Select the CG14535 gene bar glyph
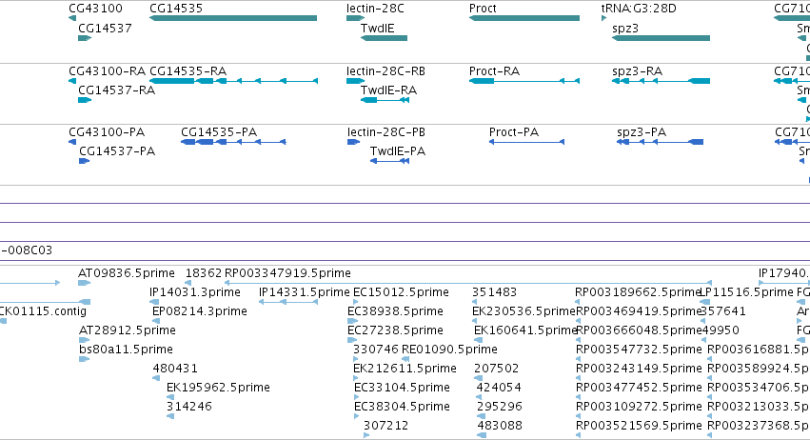The height and width of the screenshot is (440, 810). (233, 18)
